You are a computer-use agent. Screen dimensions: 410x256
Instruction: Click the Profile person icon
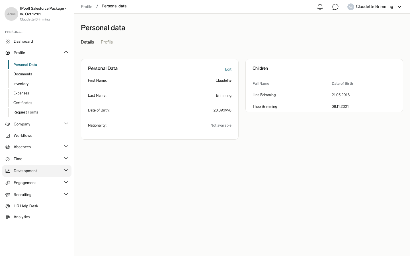click(8, 53)
